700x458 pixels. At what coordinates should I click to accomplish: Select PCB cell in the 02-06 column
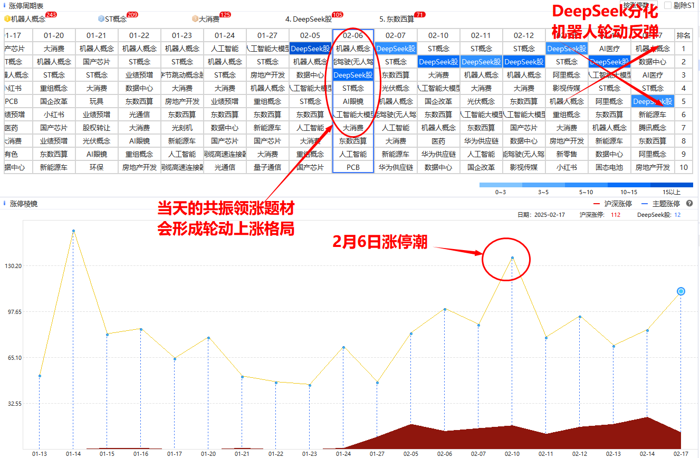pos(353,167)
